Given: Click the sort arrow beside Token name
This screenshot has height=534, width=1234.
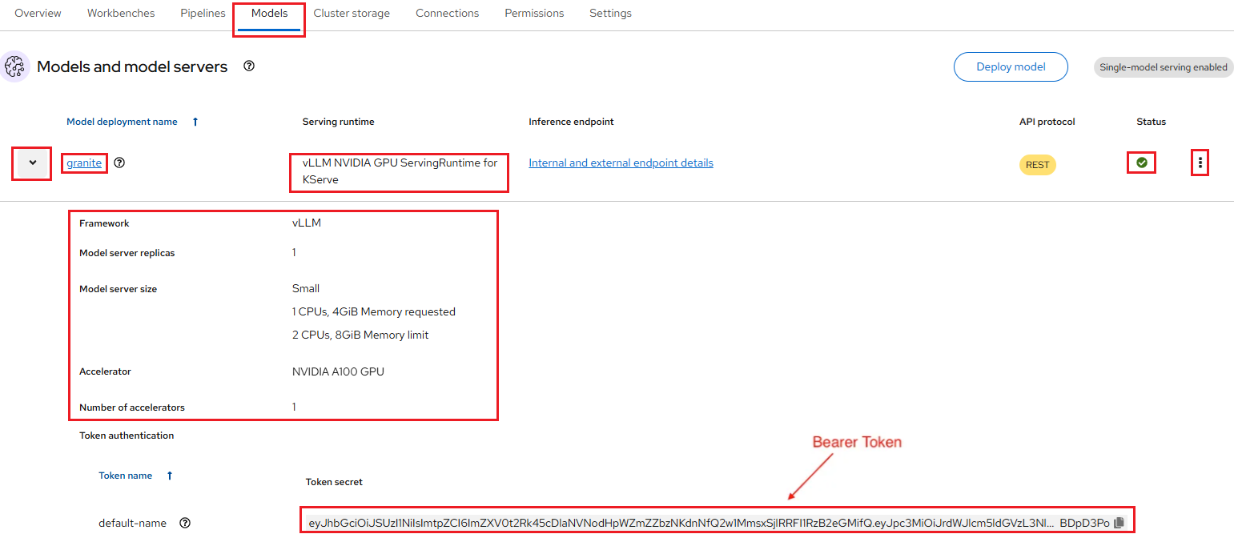Looking at the screenshot, I should [169, 476].
